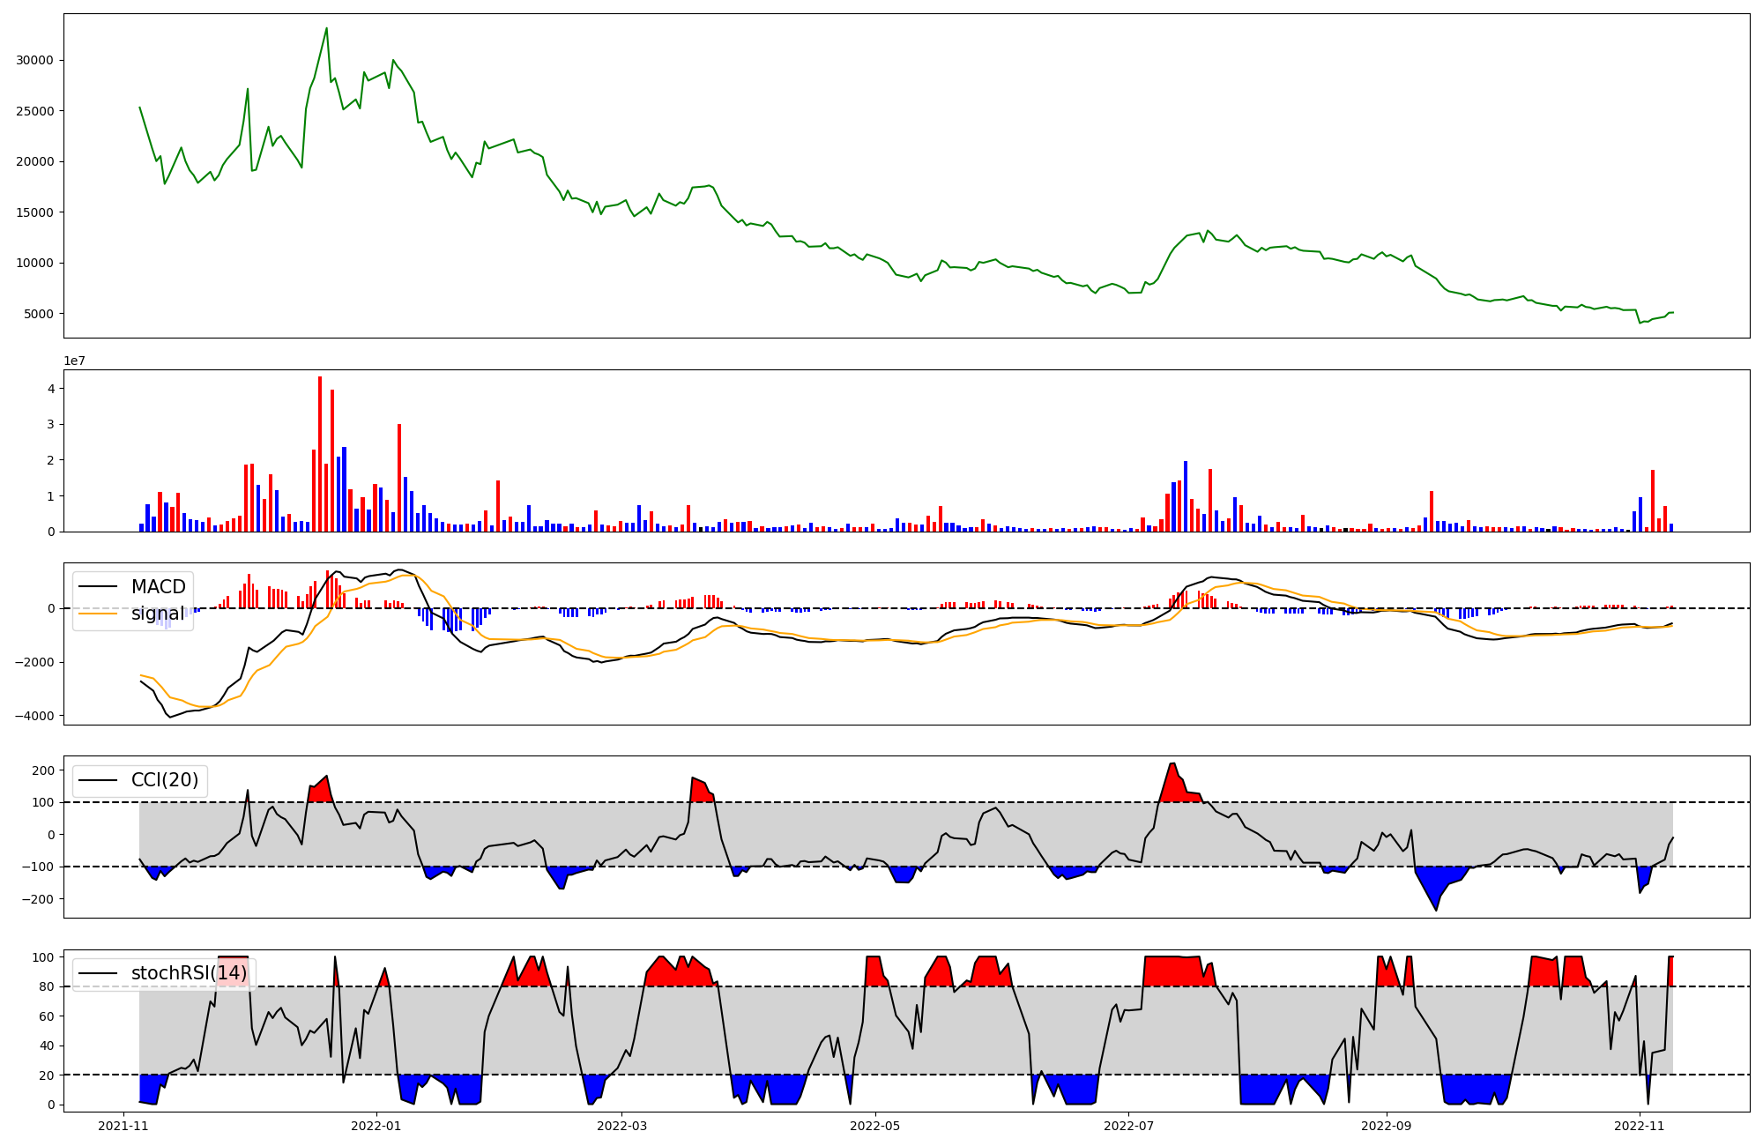Select the CCI(20) legend entry
This screenshot has width=1763, height=1146.
[x=165, y=780]
